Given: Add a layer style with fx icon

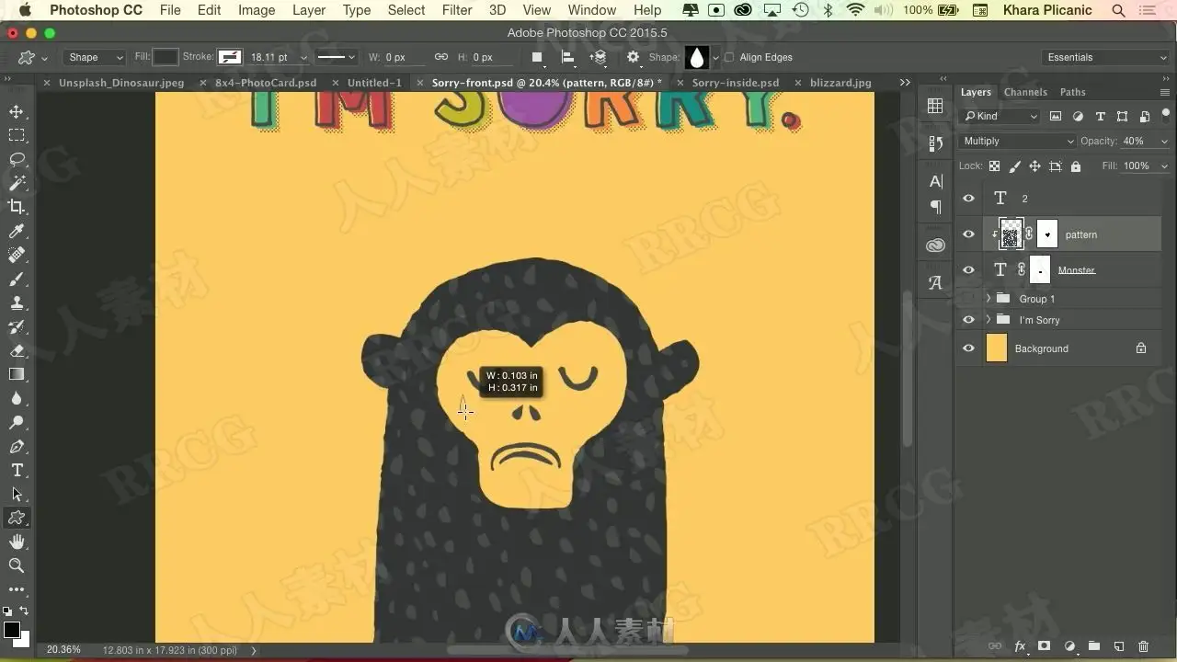Looking at the screenshot, I should point(1020,646).
